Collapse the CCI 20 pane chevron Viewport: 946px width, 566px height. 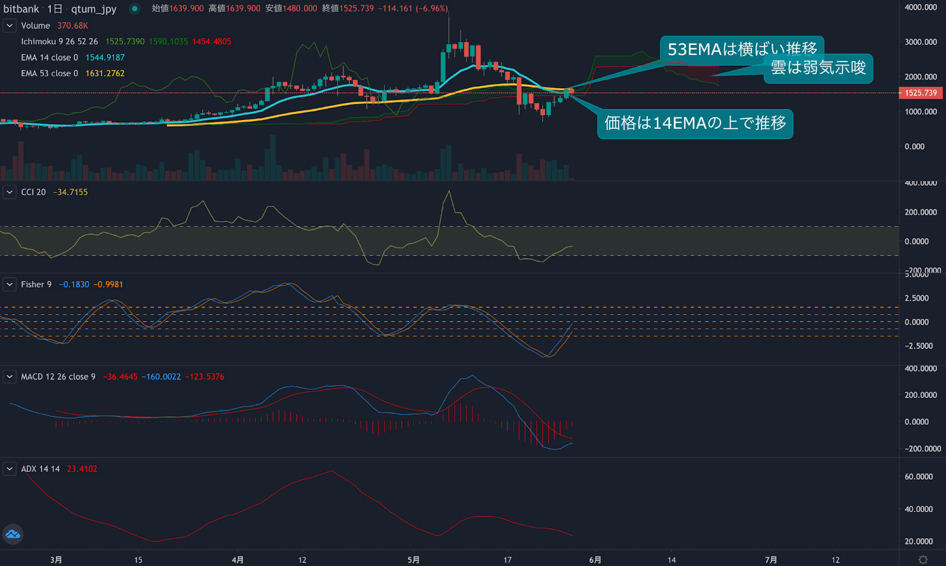pyautogui.click(x=9, y=192)
